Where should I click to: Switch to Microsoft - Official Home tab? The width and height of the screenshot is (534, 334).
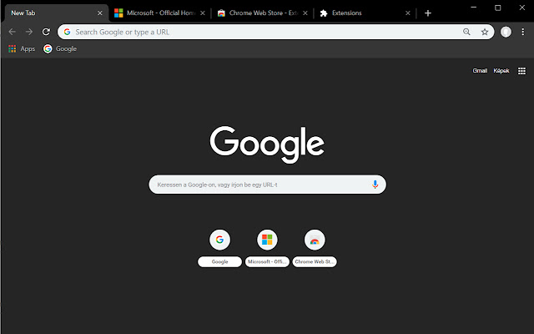click(159, 13)
